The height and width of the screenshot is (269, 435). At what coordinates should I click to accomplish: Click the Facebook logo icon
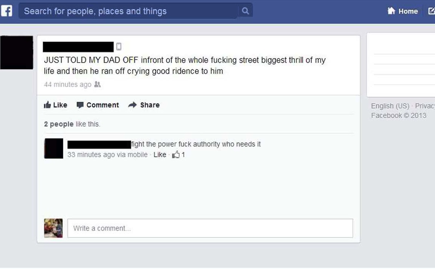(x=6, y=11)
